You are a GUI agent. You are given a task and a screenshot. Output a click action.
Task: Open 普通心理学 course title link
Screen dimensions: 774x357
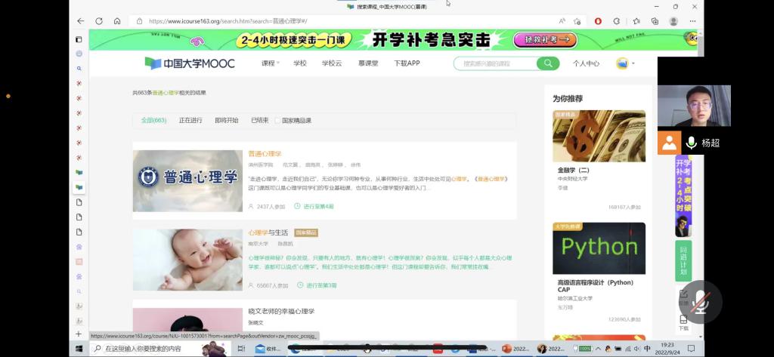click(x=265, y=154)
